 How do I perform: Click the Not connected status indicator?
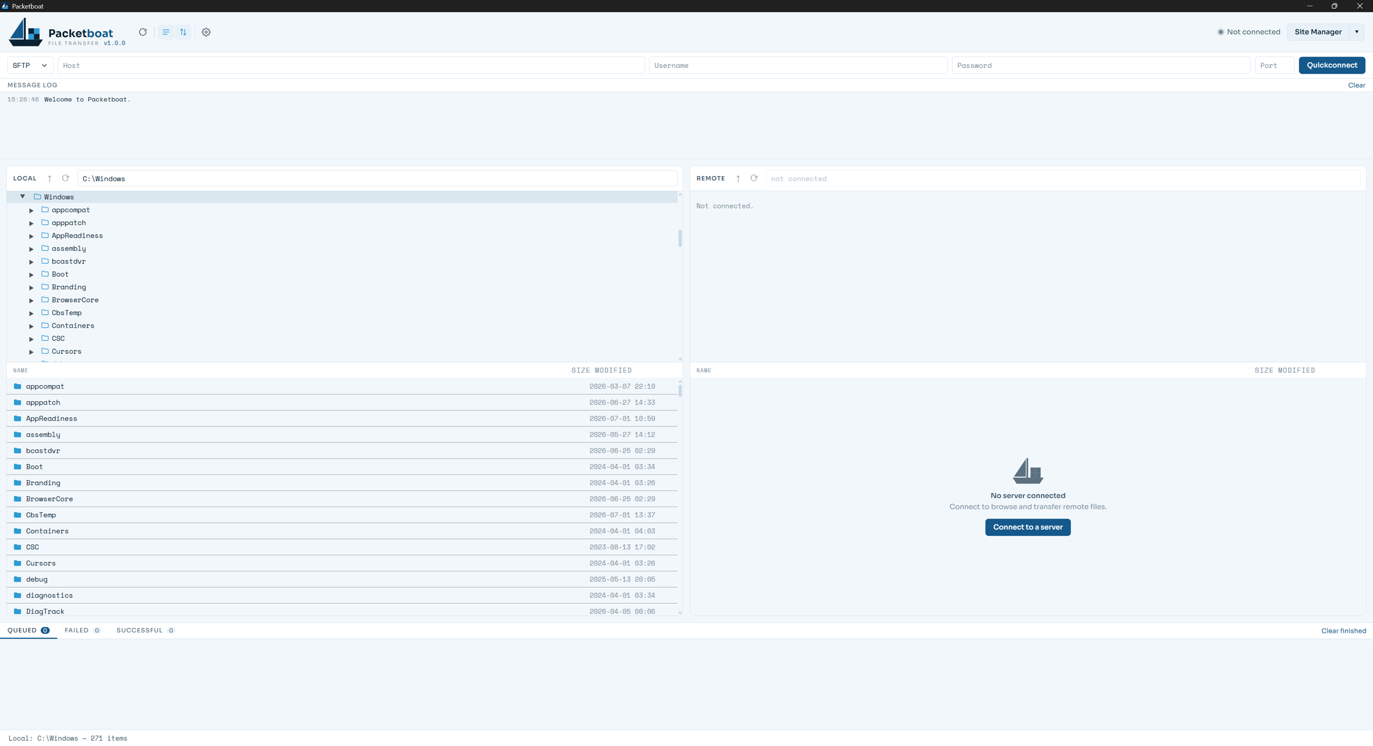(1249, 32)
